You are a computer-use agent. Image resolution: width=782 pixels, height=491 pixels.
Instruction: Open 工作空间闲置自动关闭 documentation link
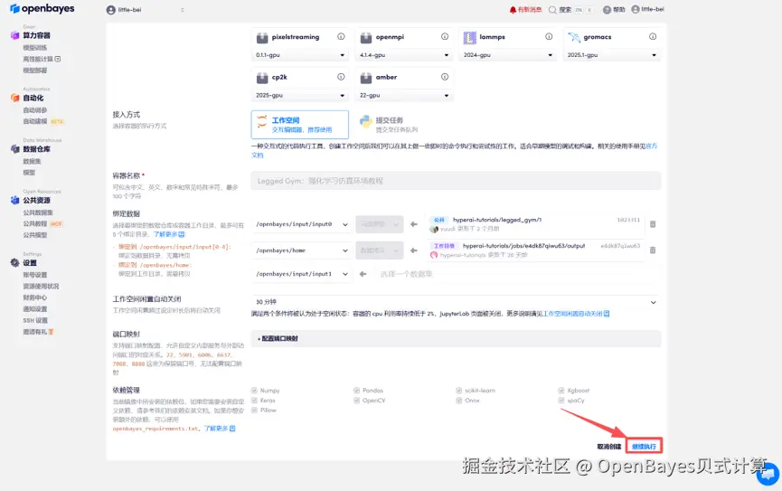[576, 314]
